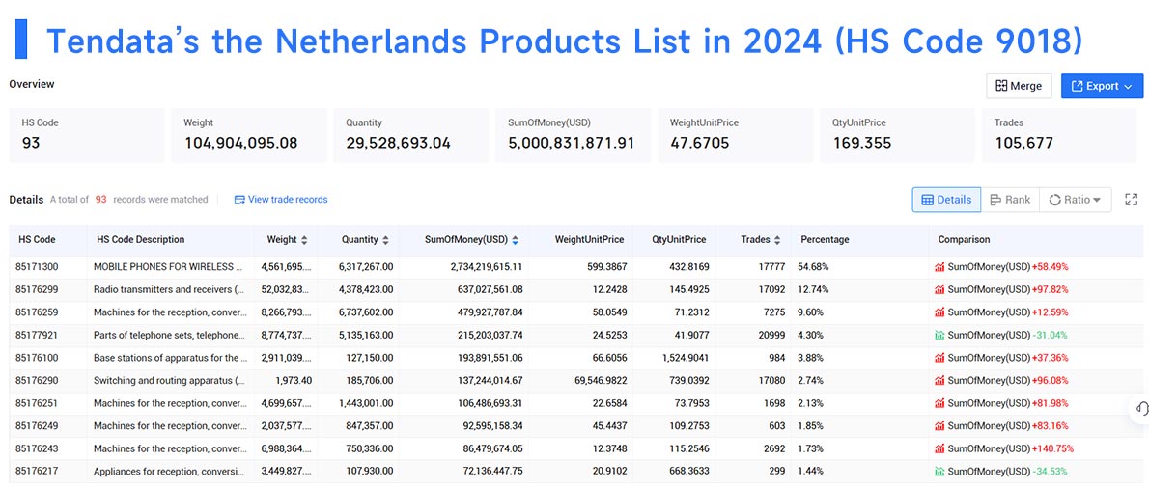This screenshot has width=1149, height=489.
Task: Click Appliances for reception description
Action: pyautogui.click(x=169, y=472)
